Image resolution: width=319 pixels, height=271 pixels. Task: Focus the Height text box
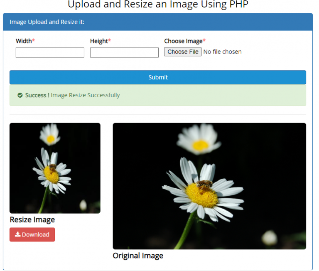(x=124, y=52)
